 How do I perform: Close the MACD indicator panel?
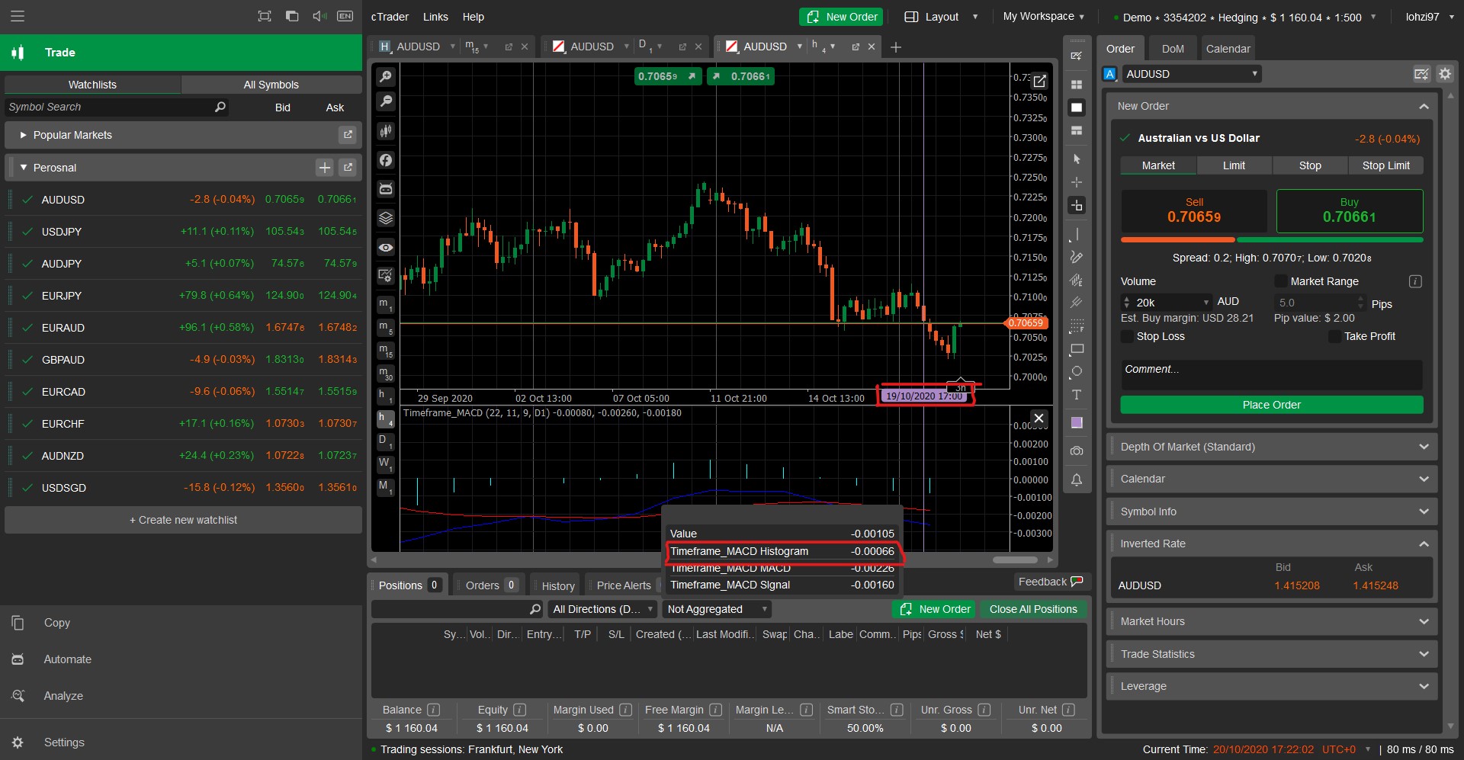tap(1039, 418)
